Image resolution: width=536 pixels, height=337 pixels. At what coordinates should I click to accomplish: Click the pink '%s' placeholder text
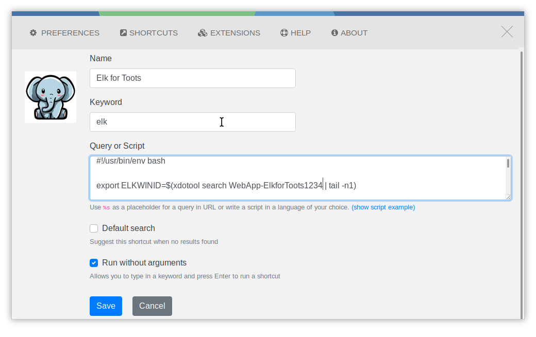[x=106, y=207]
